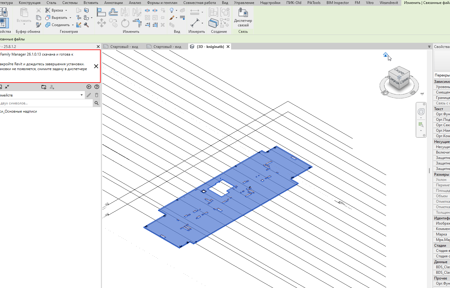Open the ViewCube context menu arrow
Screen dimensions: 450x288
[422, 94]
